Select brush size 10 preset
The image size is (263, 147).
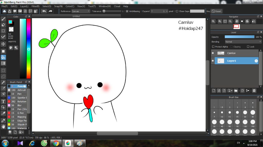pos(222,114)
